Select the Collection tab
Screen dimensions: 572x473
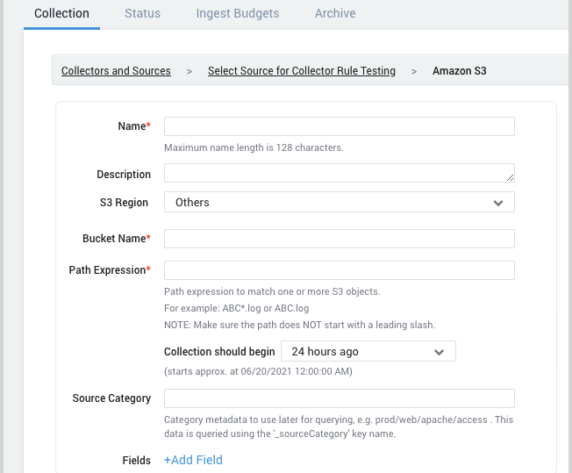coord(61,13)
